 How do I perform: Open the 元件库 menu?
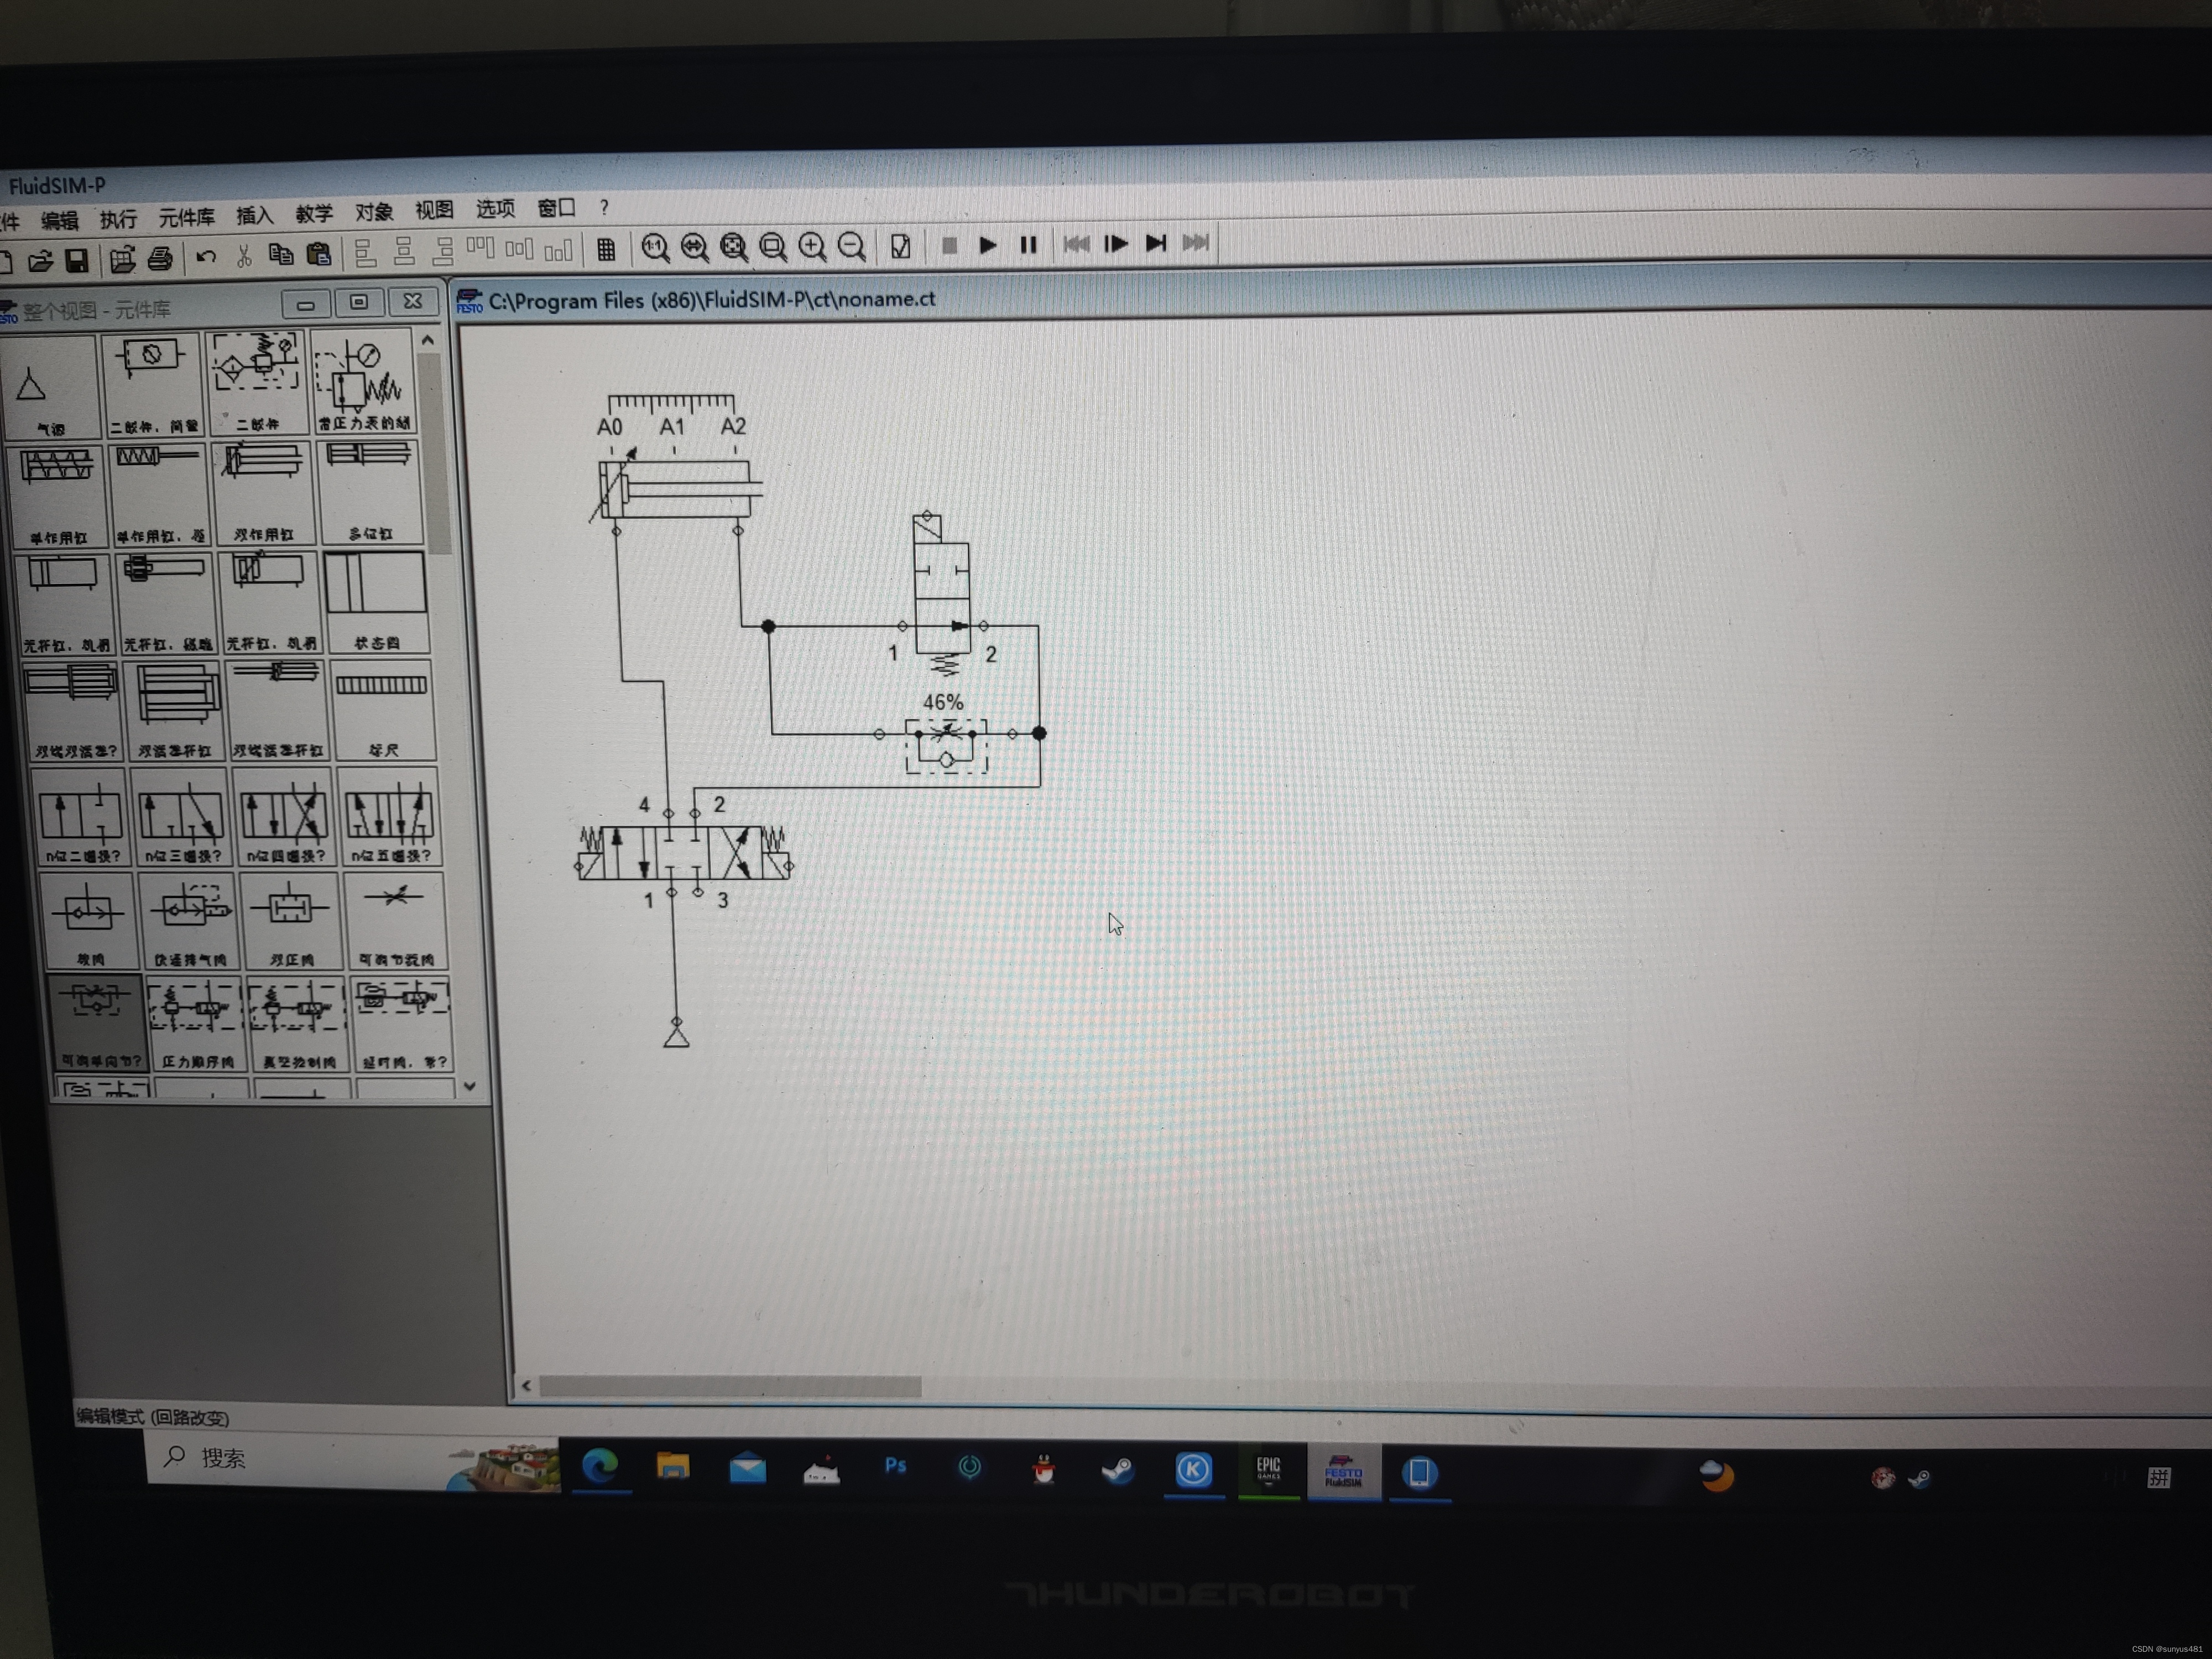pos(186,217)
